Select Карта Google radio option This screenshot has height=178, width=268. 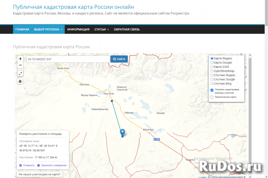[212, 63]
